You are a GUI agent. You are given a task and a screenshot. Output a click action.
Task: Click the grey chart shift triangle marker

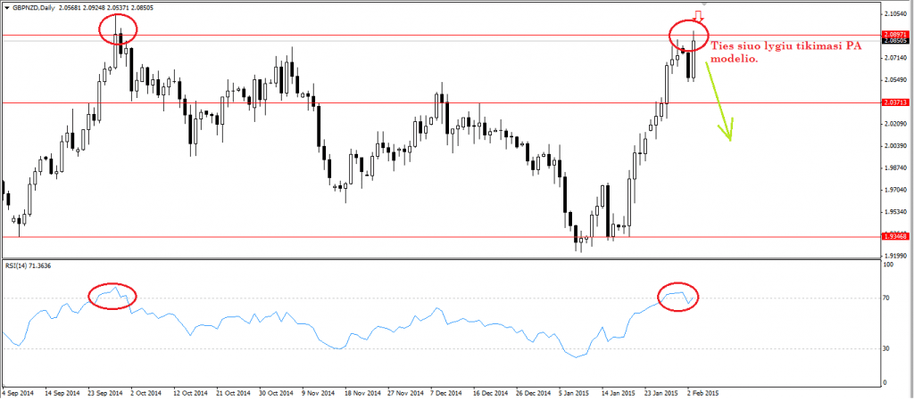[x=703, y=3]
